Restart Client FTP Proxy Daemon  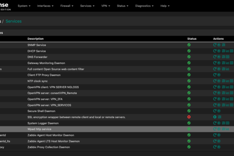coord(214,75)
